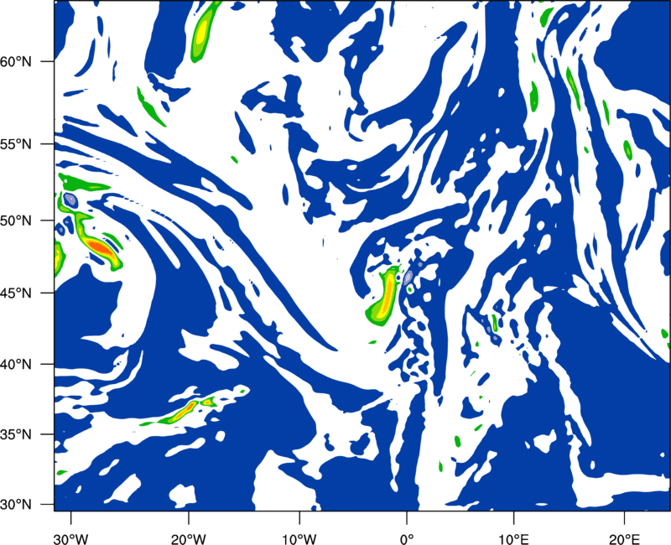The width and height of the screenshot is (671, 545).
Task: Click the 60°N latitude label
Action: click(x=16, y=62)
